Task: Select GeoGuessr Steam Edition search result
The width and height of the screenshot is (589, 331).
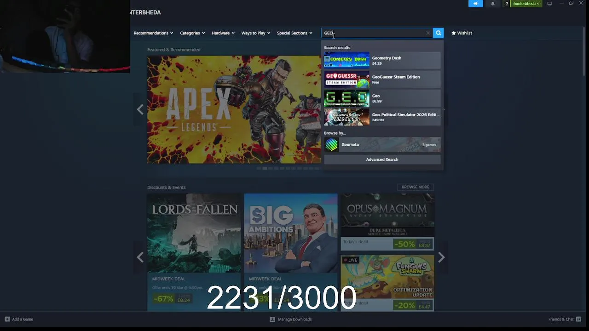Action: tap(382, 79)
